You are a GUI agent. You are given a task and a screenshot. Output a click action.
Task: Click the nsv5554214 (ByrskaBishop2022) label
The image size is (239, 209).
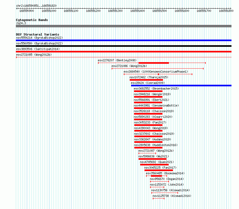click(39, 38)
